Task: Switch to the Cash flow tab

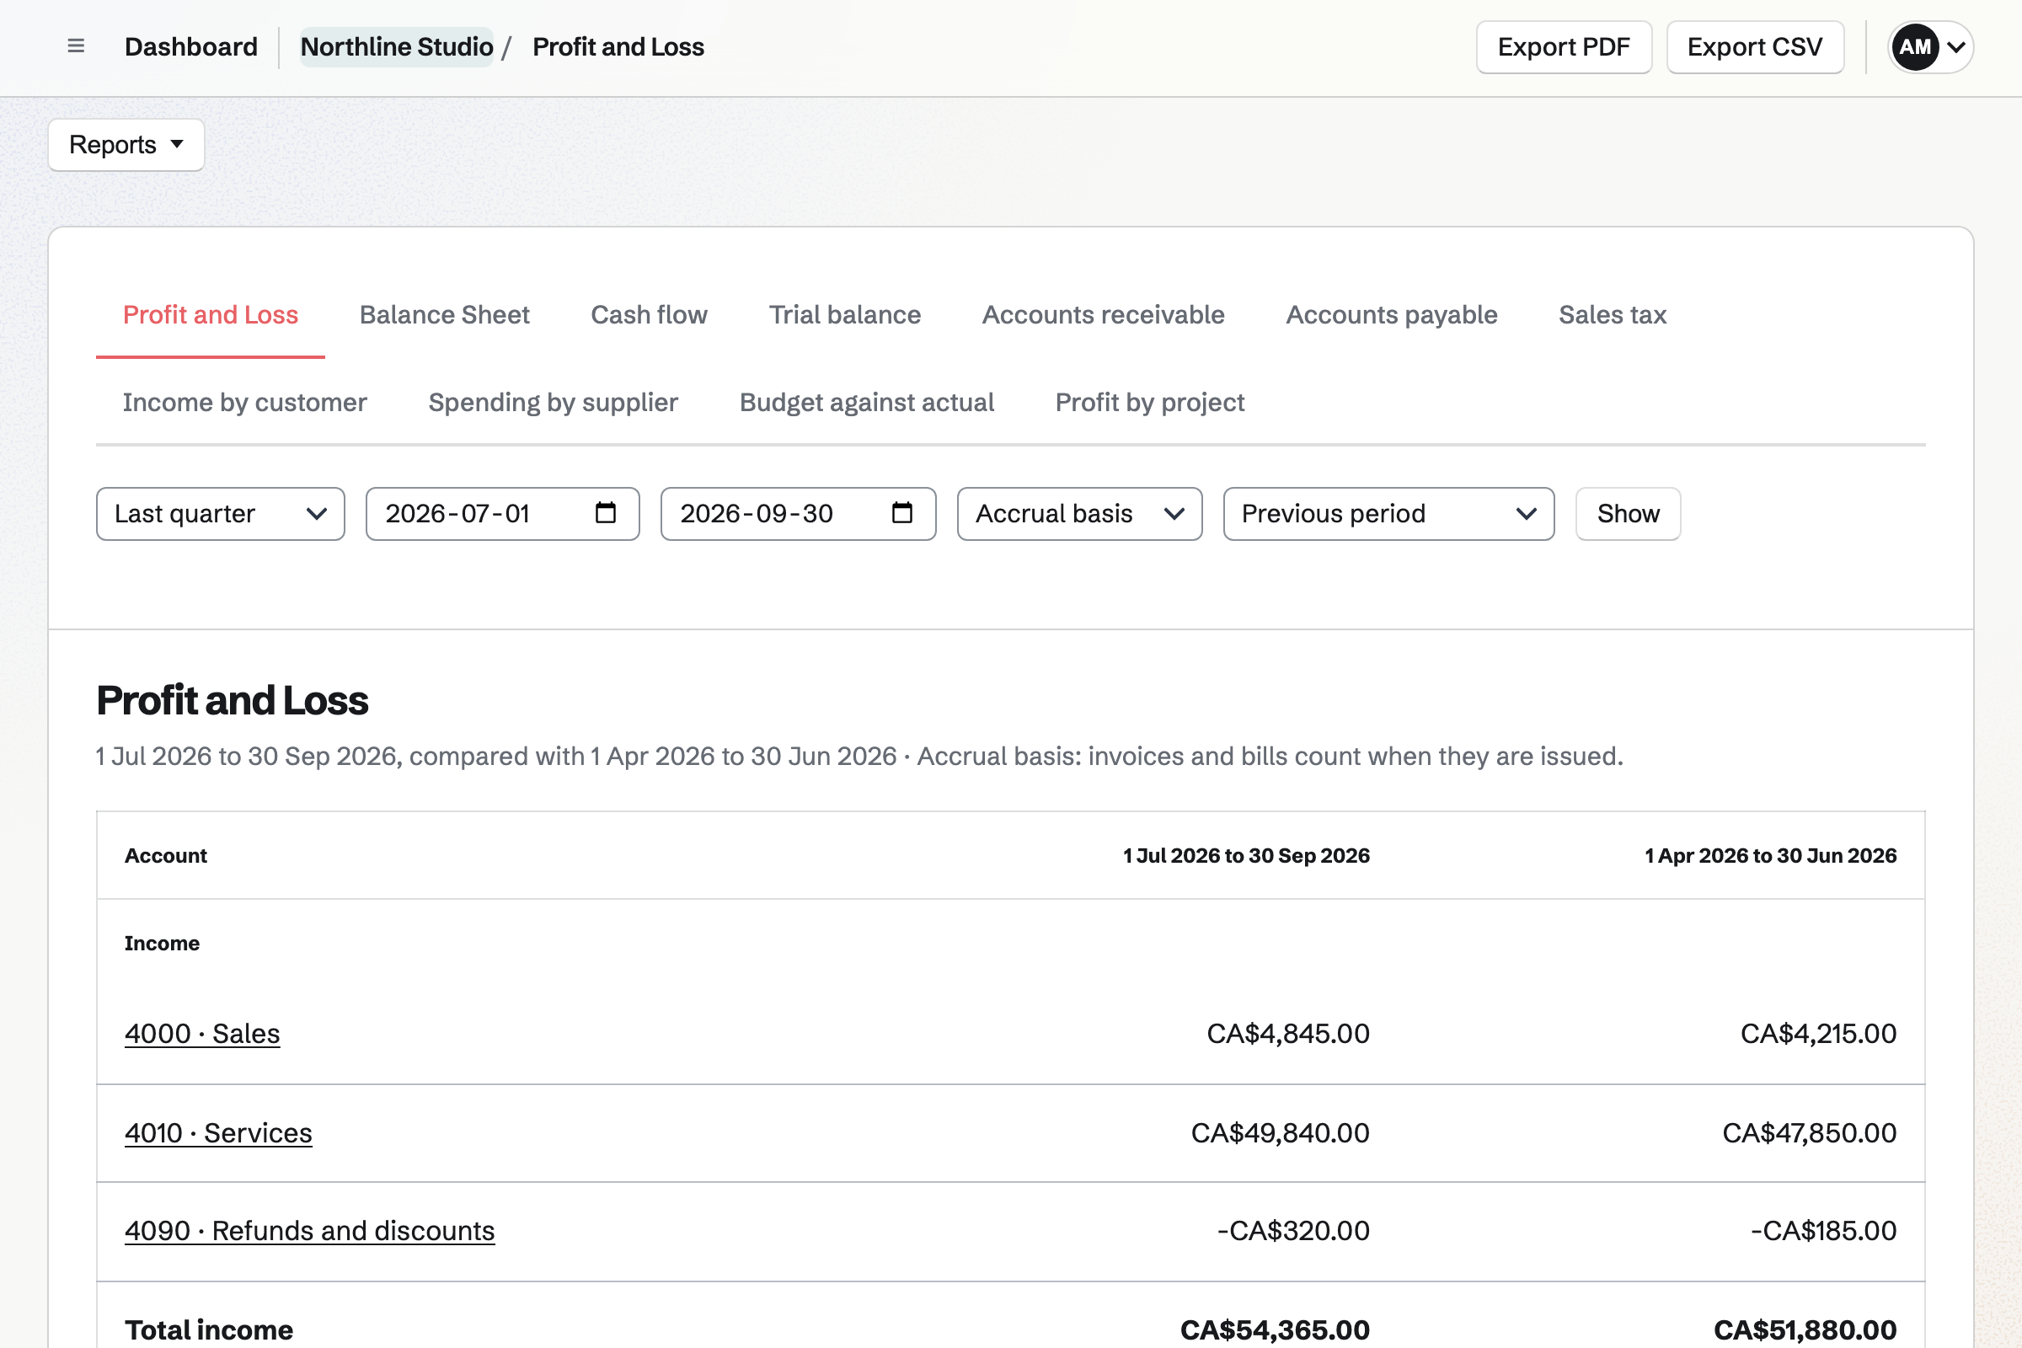Action: (649, 314)
